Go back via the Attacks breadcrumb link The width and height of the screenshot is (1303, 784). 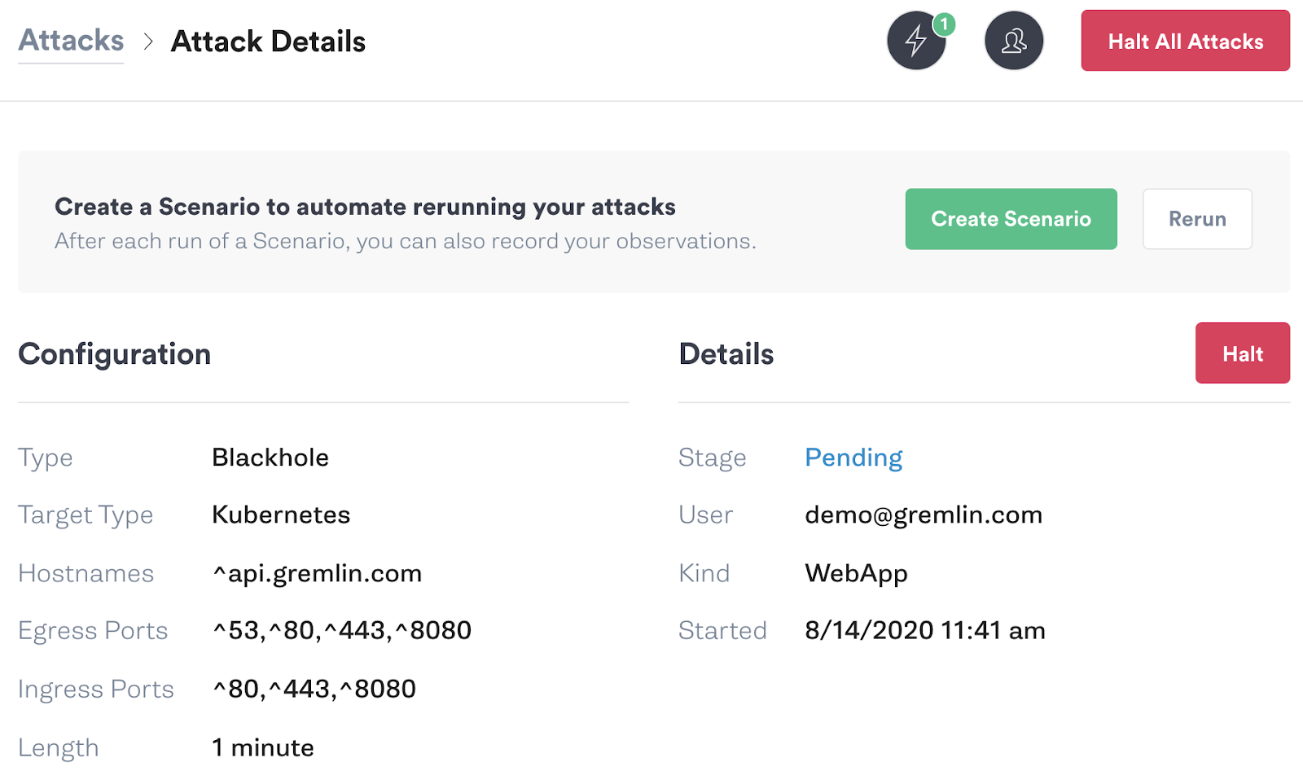pos(71,41)
